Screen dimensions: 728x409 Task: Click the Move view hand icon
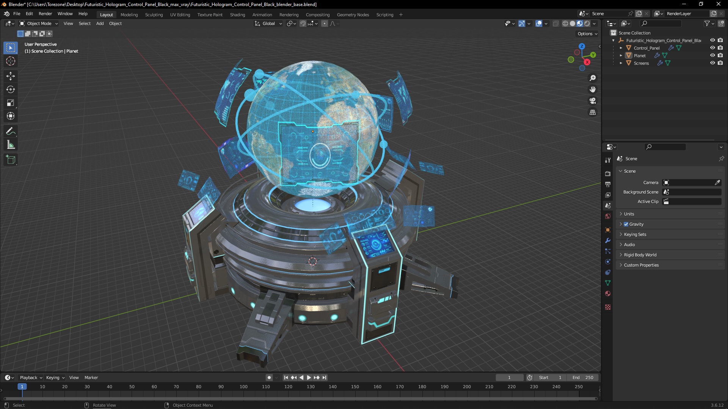[x=593, y=89]
